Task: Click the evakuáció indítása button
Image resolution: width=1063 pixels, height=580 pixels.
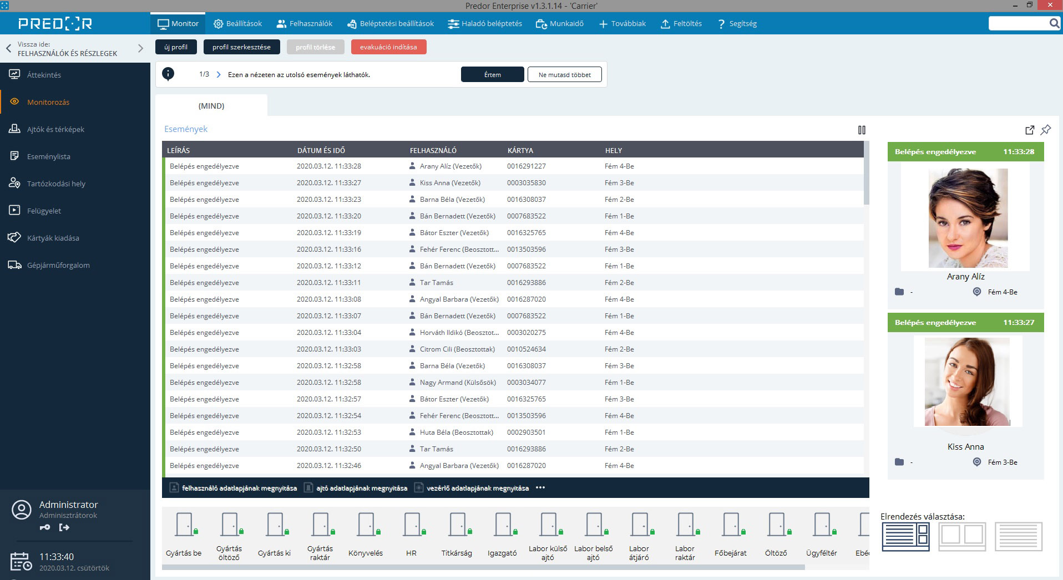Action: click(388, 47)
